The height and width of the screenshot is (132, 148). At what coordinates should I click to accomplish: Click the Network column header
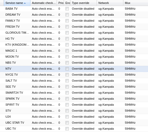(110, 3)
